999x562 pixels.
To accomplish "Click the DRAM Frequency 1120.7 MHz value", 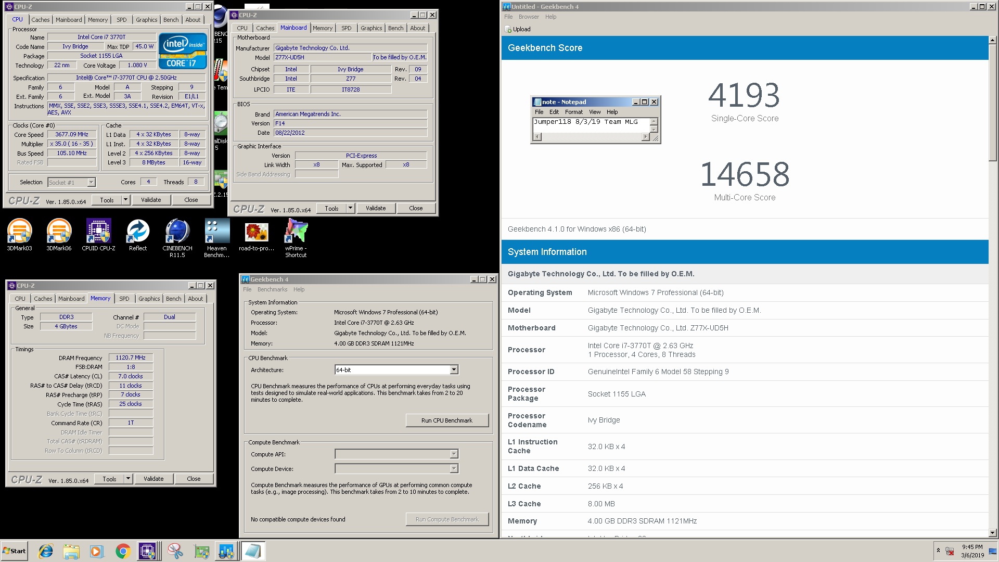I will [x=131, y=357].
